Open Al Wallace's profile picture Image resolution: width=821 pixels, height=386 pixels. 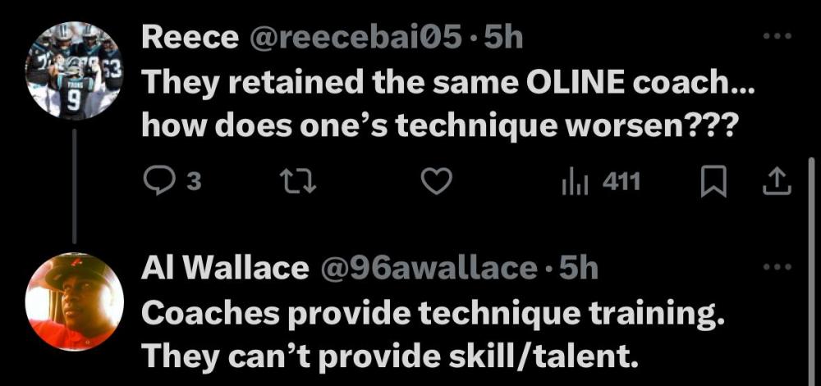[x=75, y=301]
